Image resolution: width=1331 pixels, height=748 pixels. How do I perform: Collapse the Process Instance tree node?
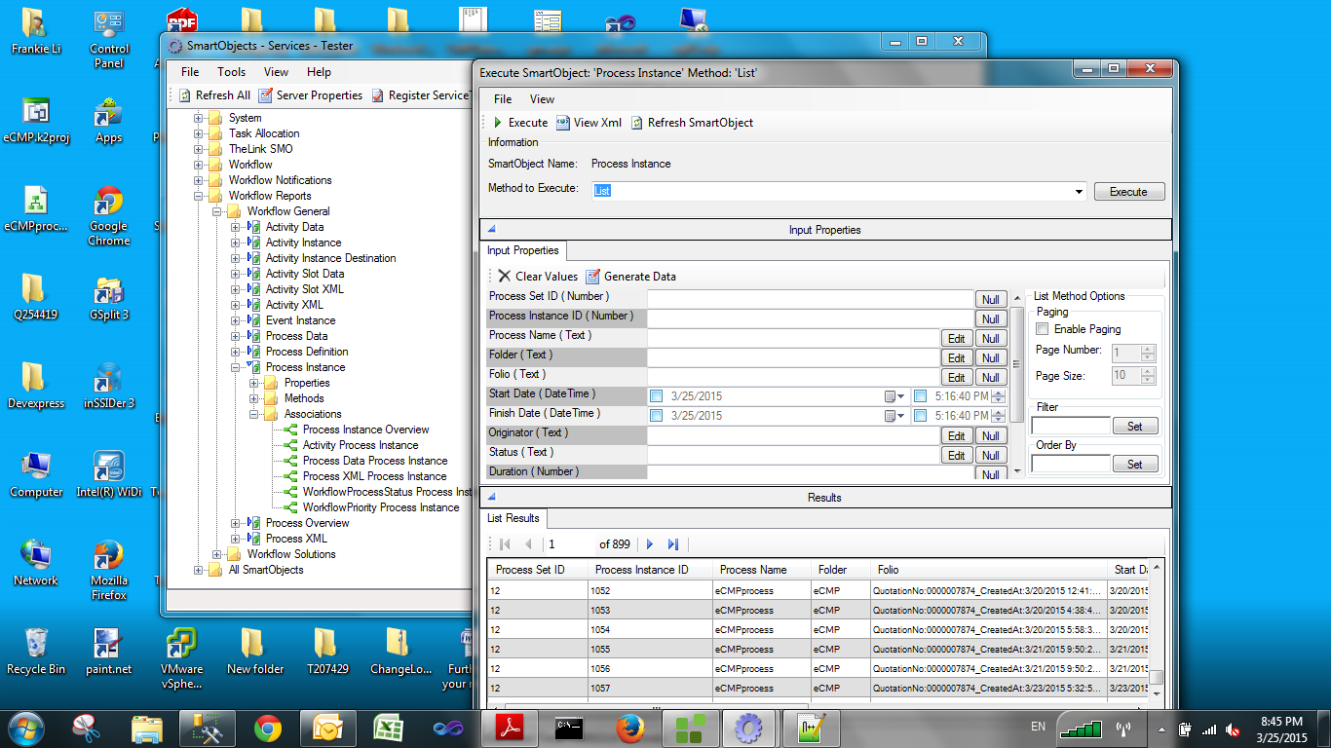coord(236,367)
